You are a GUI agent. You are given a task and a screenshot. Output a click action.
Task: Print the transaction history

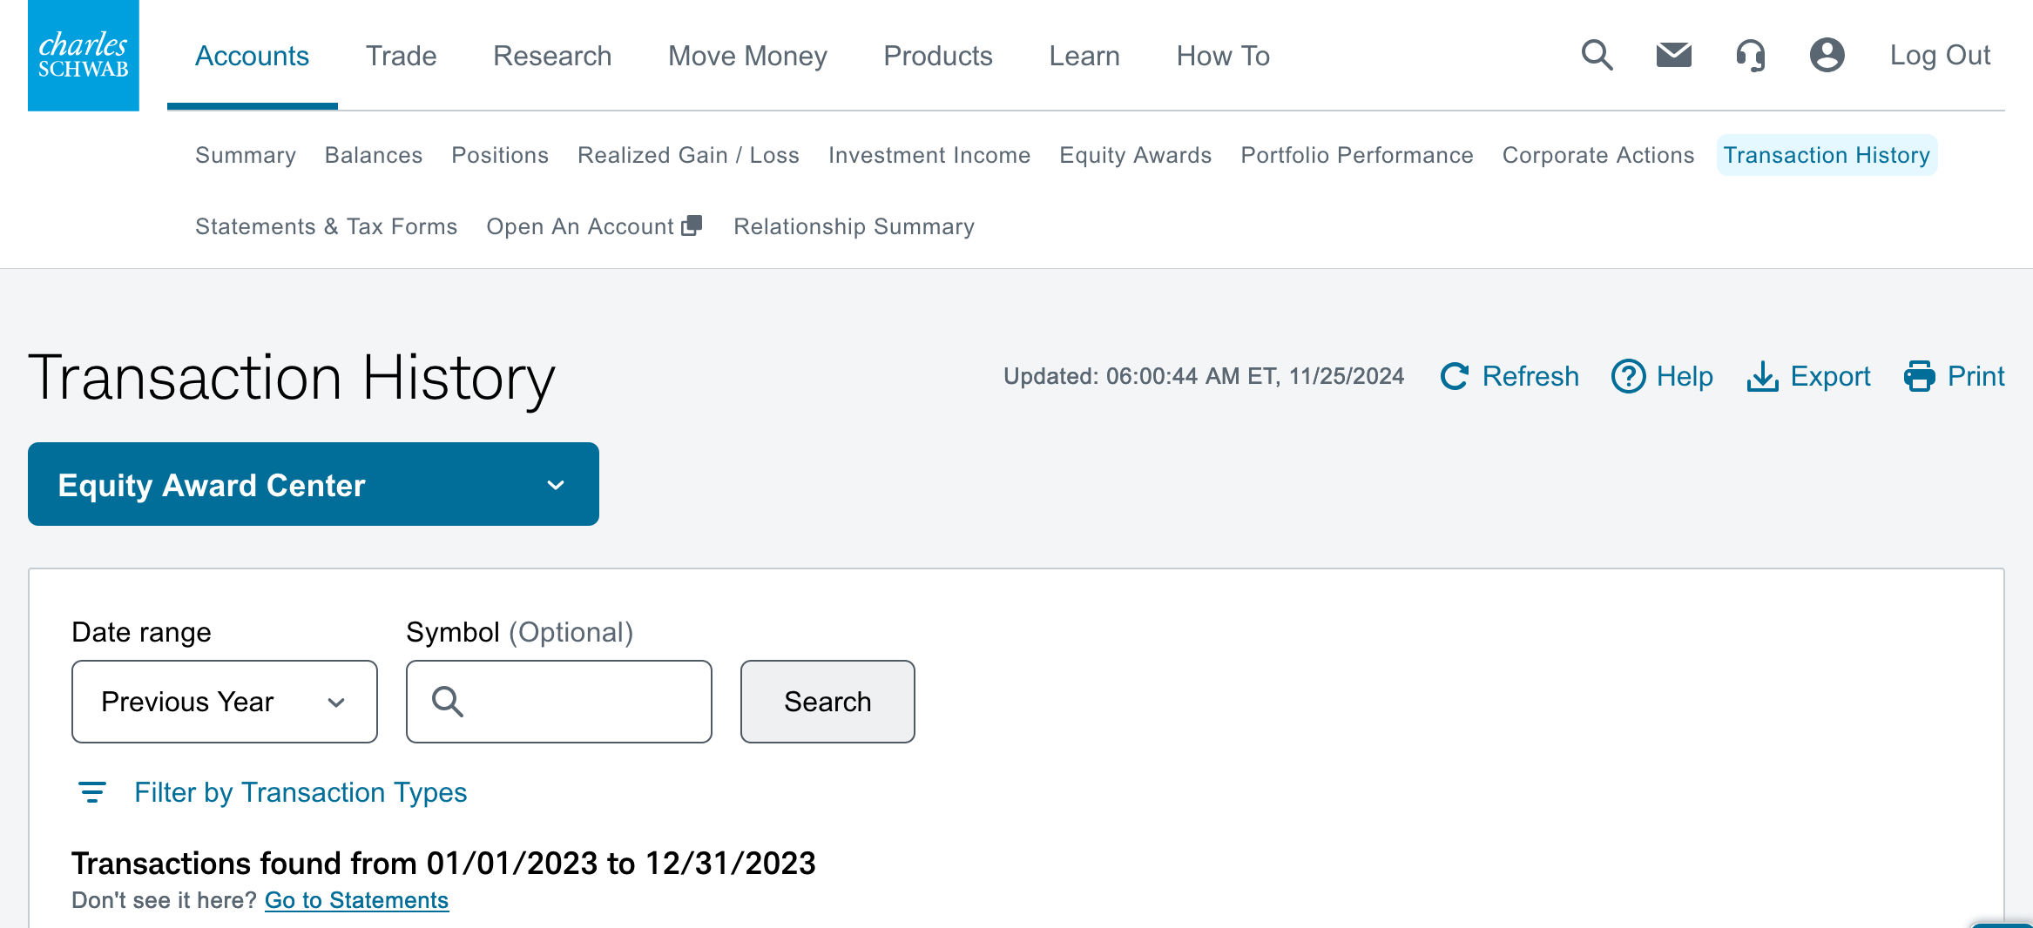tap(1954, 376)
